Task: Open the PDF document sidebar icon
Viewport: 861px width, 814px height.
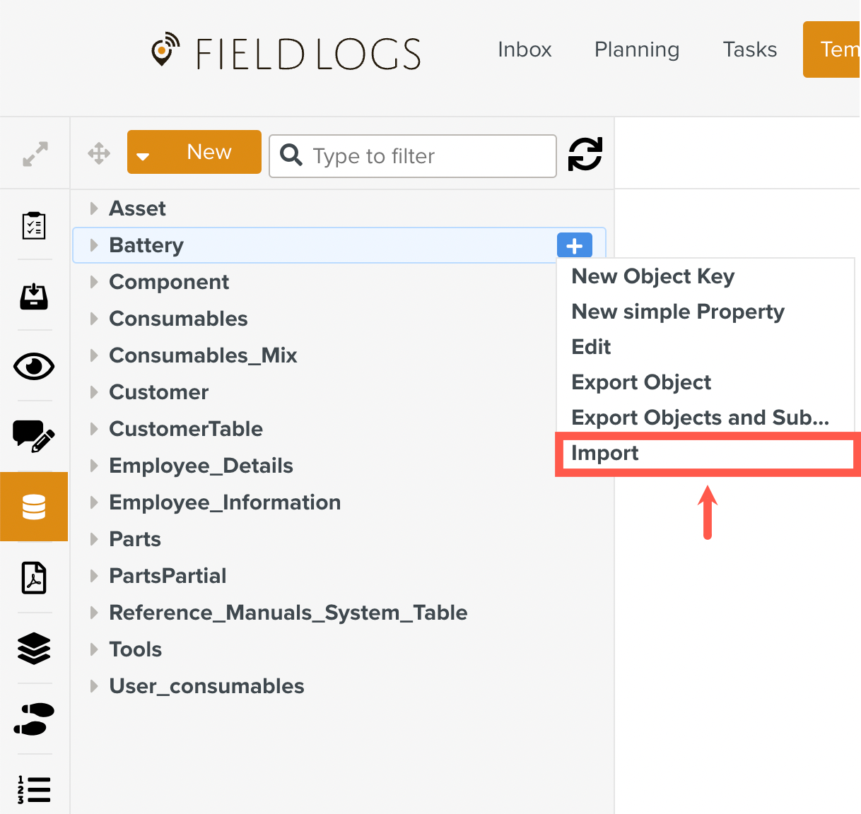Action: point(34,577)
